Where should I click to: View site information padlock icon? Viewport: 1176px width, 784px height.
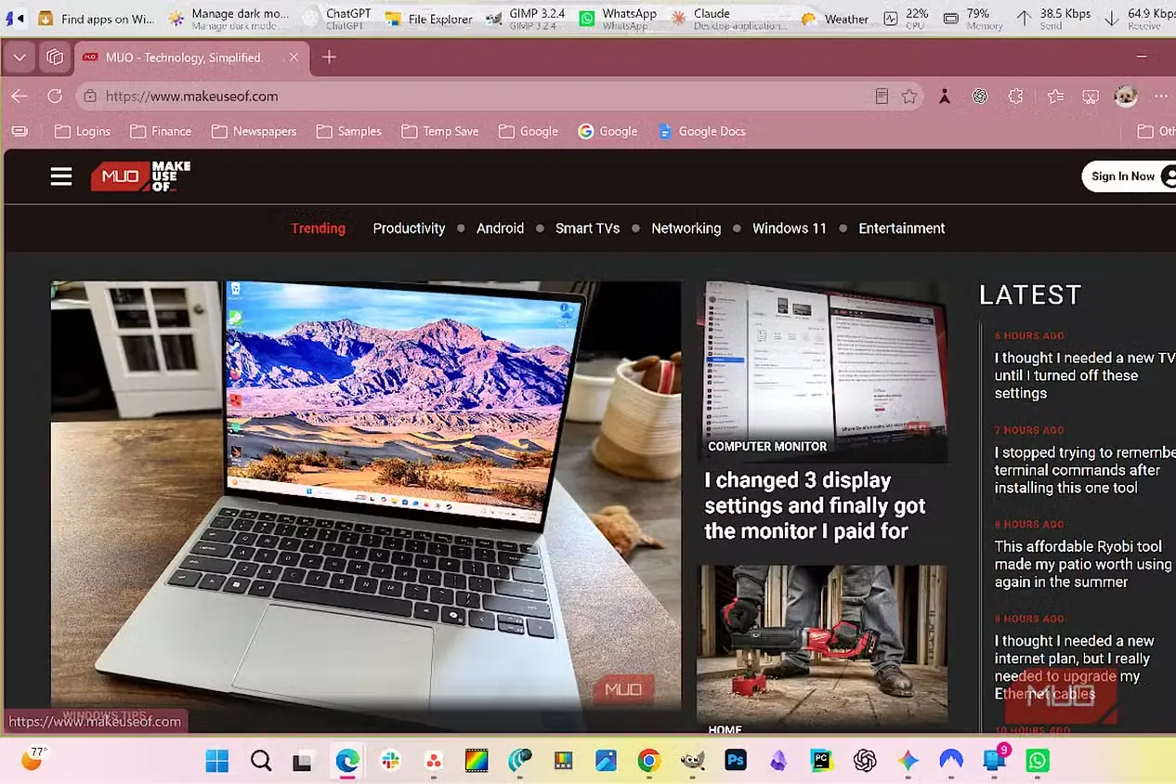pyautogui.click(x=89, y=96)
